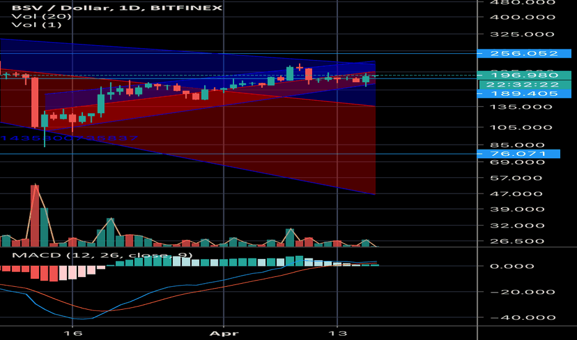This screenshot has height=340, width=577.
Task: Click the 256.052 price label
Action: [x=524, y=54]
